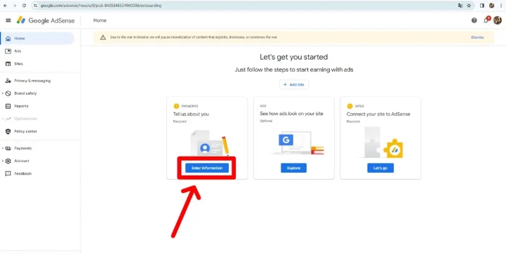506x254 pixels.
Task: Expand the Brand safety section
Action: point(3,93)
